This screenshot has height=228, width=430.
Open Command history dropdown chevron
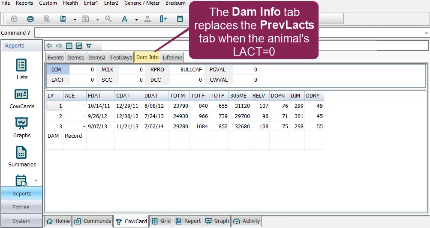(x=426, y=33)
